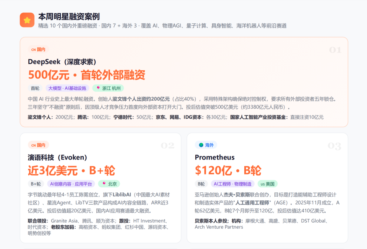Click the B+轮 tag

point(36,184)
